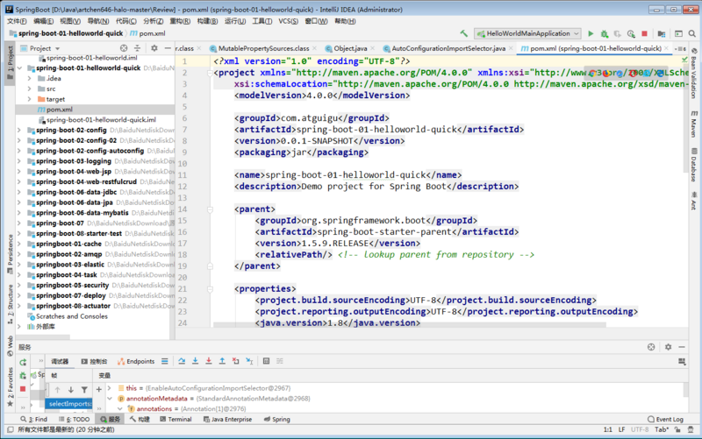This screenshot has width=702, height=439.
Task: Click Step Into icon in the debugger toolbar
Action: point(195,361)
